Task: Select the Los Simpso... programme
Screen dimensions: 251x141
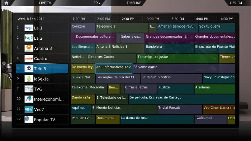Action: coord(83,48)
